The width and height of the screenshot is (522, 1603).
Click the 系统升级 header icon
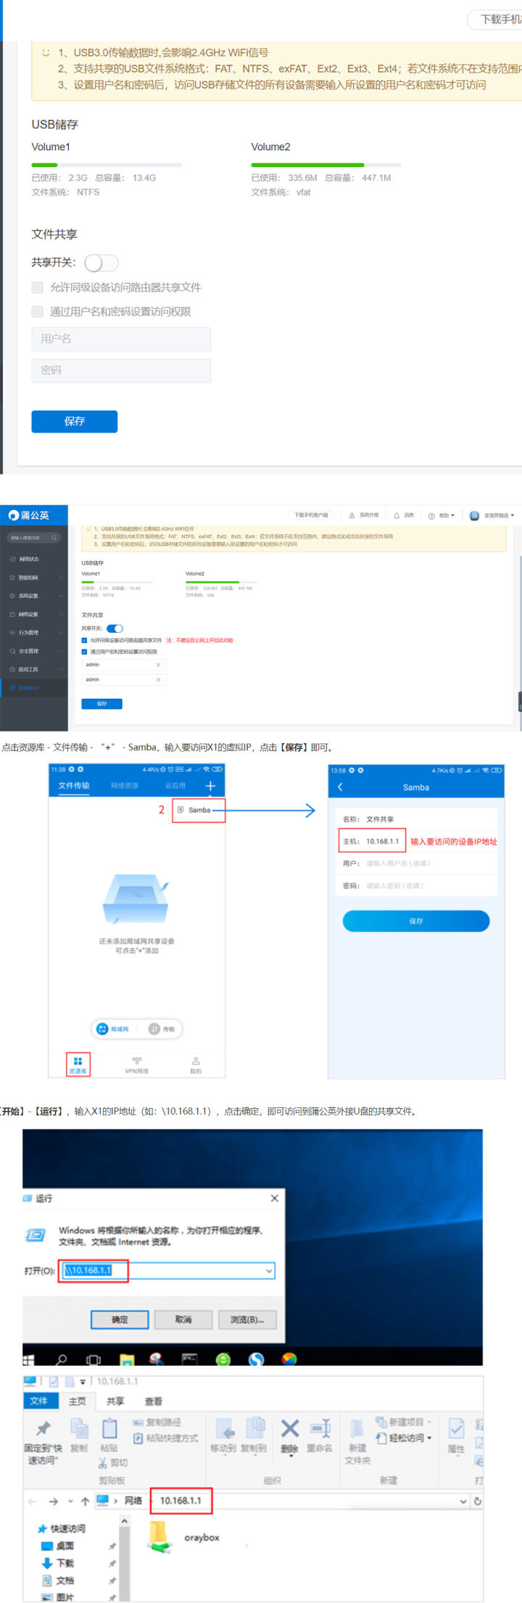[x=352, y=515]
